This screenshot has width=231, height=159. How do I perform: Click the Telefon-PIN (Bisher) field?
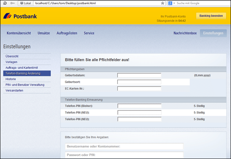pyautogui.click(x=139, y=106)
